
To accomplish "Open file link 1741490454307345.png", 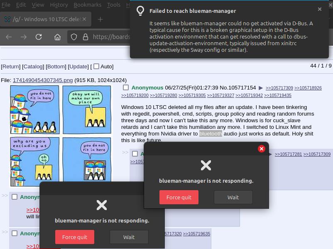I will 43,80.
